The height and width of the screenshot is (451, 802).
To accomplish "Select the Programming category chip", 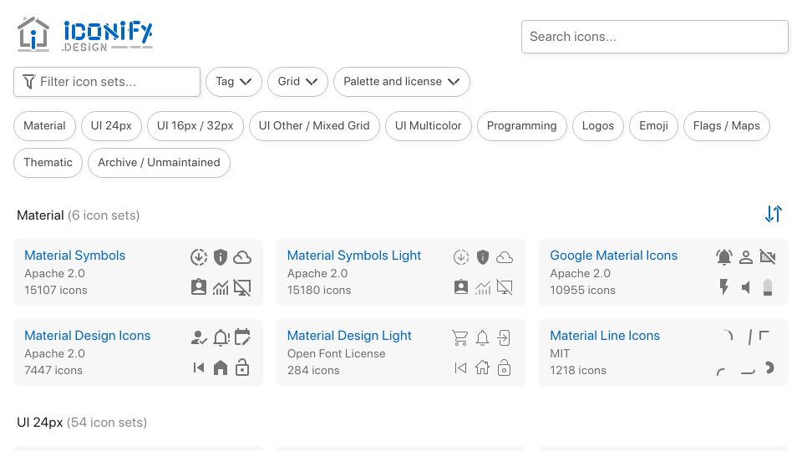I will point(521,126).
